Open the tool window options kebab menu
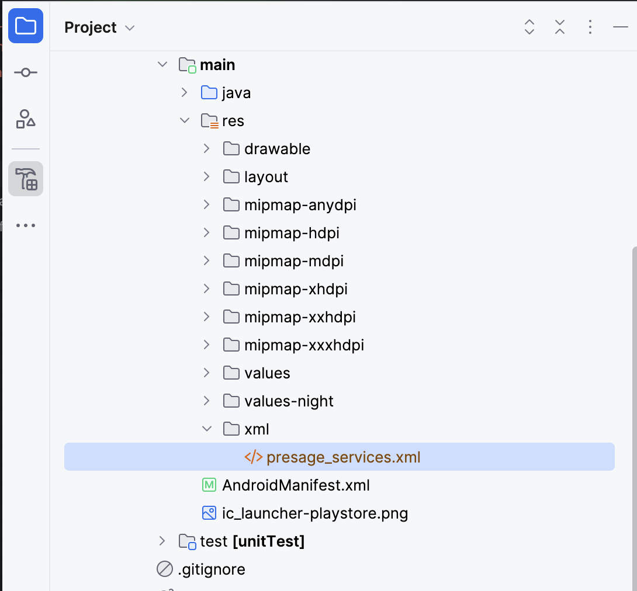The width and height of the screenshot is (637, 591). click(x=590, y=27)
